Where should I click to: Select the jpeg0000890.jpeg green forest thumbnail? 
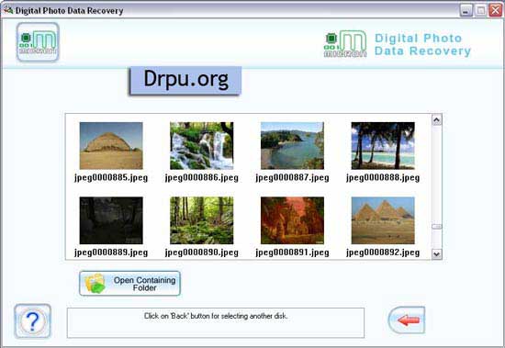(x=202, y=220)
